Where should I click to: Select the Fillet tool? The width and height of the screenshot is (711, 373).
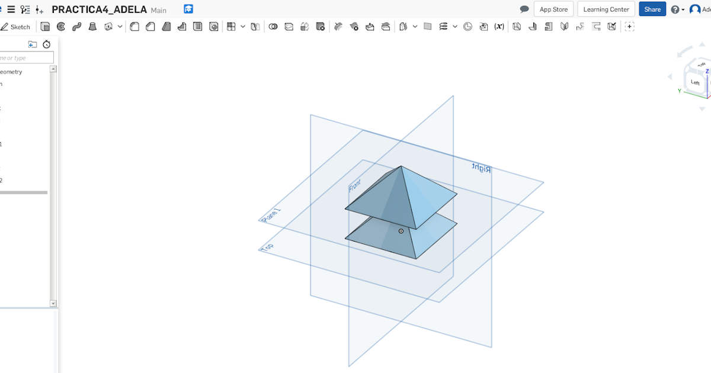[133, 26]
